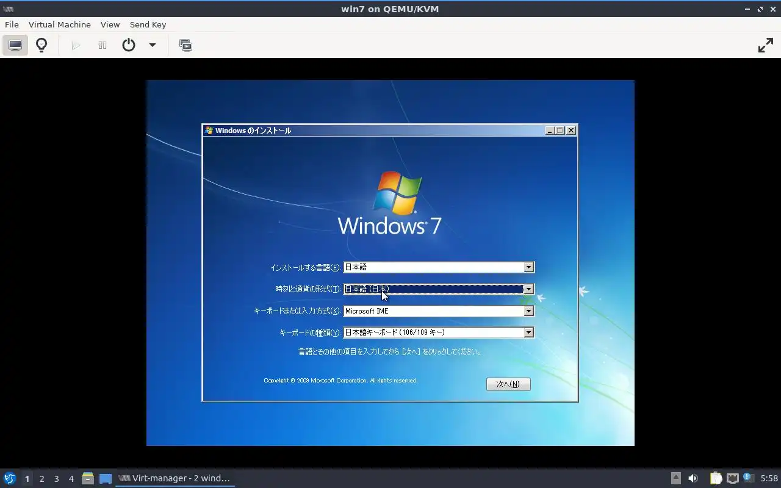781x488 pixels.
Task: Open the View menu
Action: pos(110,24)
